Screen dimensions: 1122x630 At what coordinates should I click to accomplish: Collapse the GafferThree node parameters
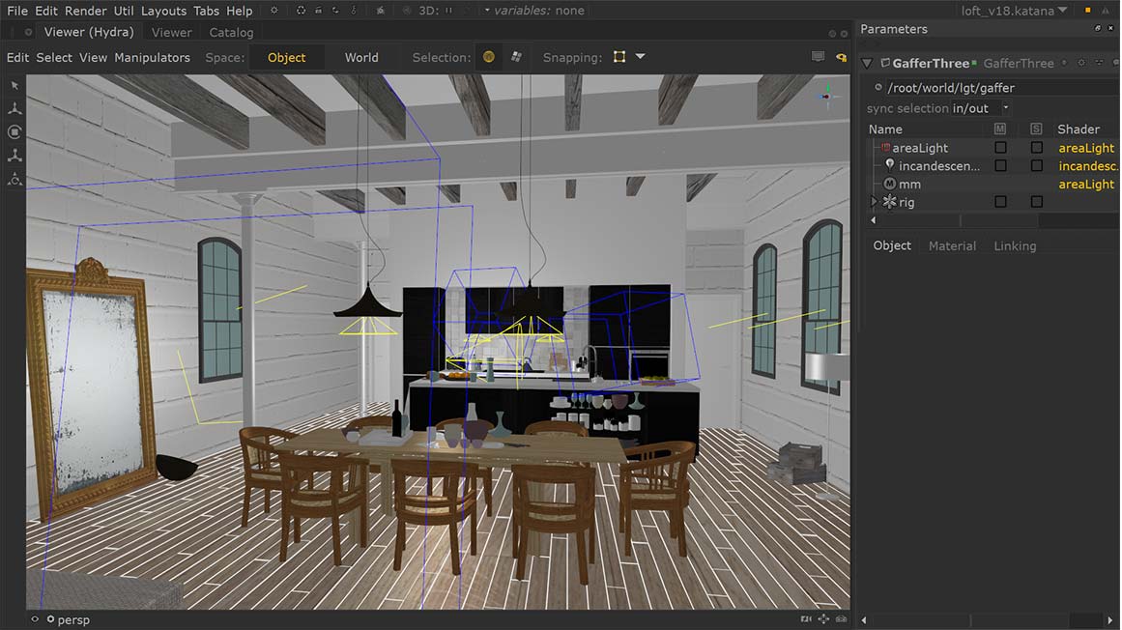pos(867,64)
